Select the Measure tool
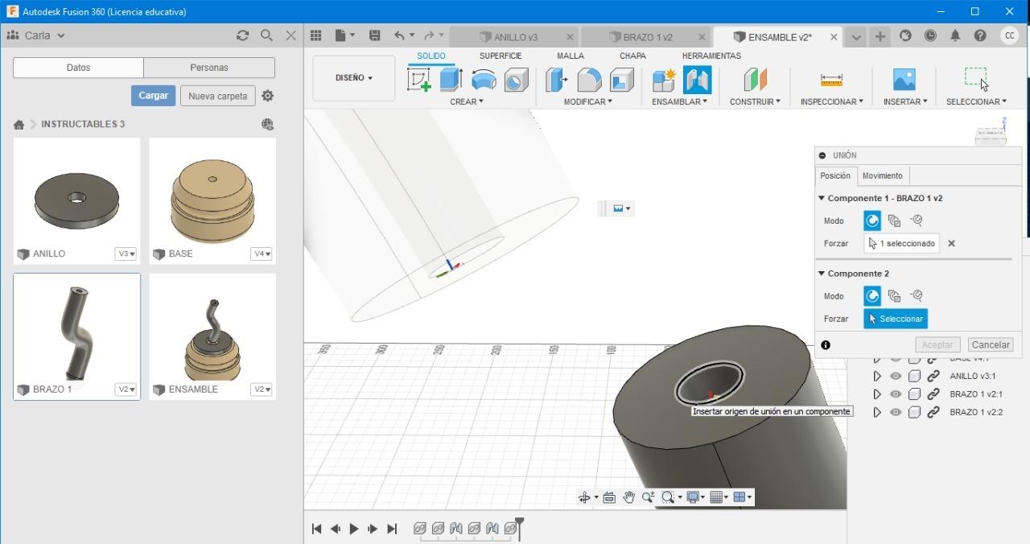This screenshot has width=1030, height=544. click(x=831, y=80)
